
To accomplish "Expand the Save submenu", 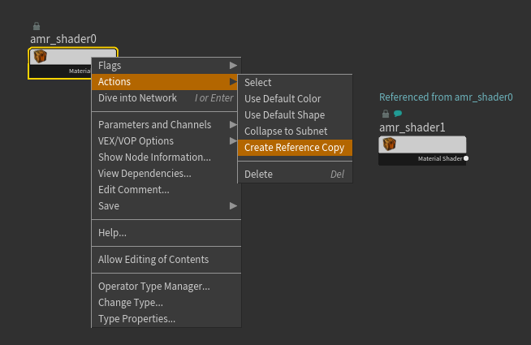I will pyautogui.click(x=234, y=206).
